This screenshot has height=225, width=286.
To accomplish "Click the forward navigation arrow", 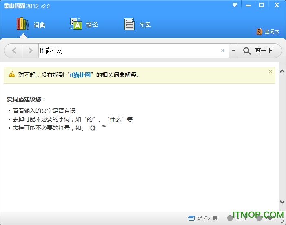I will pos(30,51).
